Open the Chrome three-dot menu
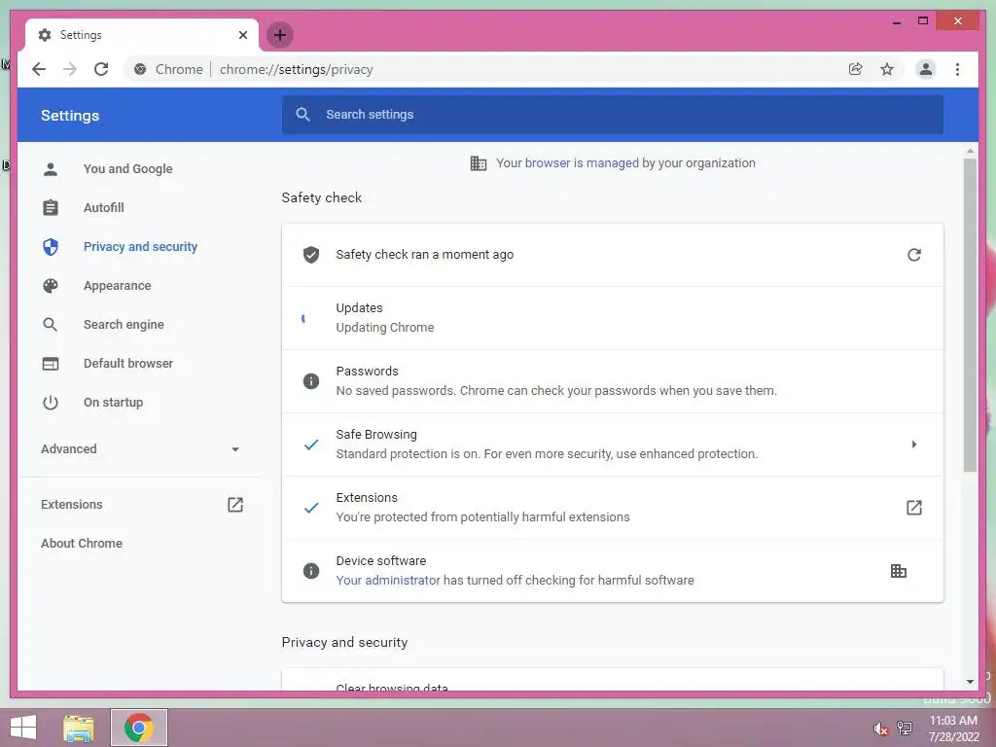 click(x=957, y=69)
